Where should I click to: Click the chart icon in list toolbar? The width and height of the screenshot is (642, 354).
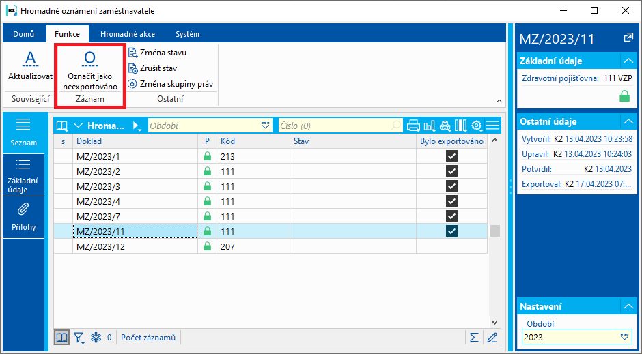(x=430, y=126)
